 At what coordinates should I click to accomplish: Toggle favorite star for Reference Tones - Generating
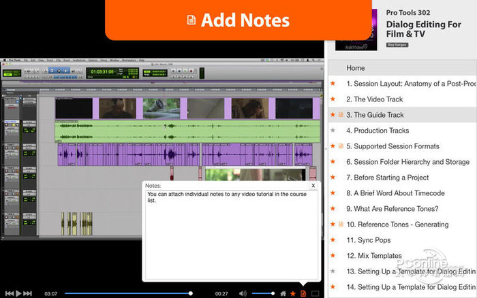pos(333,224)
